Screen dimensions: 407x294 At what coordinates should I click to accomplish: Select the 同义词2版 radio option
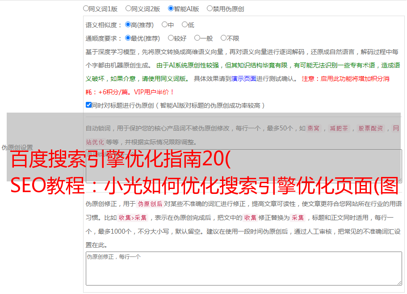(x=128, y=8)
